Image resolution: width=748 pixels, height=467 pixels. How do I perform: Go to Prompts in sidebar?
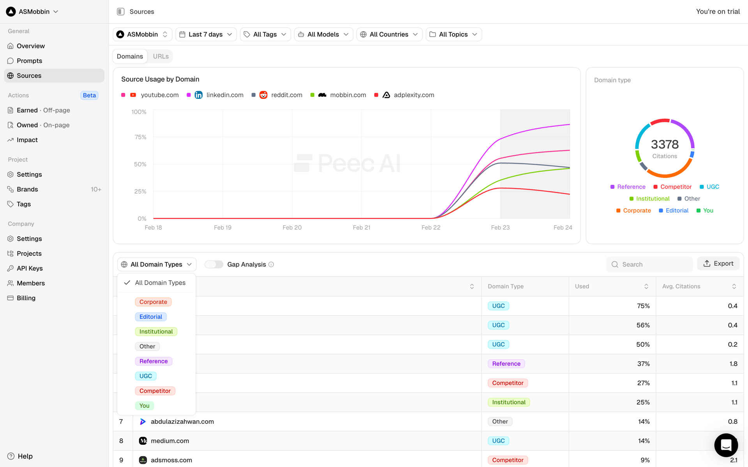pyautogui.click(x=54, y=61)
